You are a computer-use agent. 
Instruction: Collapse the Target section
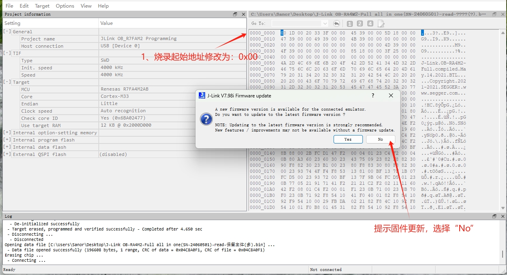(x=7, y=82)
